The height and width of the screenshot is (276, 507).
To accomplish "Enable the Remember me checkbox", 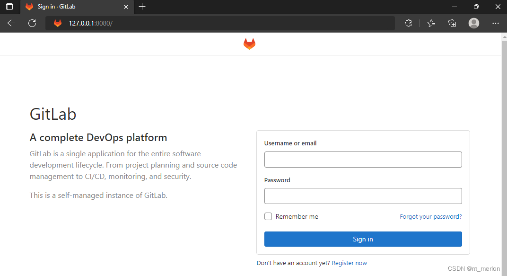I will (268, 216).
